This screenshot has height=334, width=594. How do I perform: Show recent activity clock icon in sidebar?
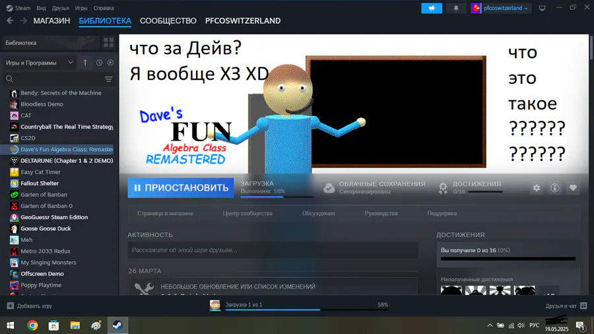tap(99, 63)
